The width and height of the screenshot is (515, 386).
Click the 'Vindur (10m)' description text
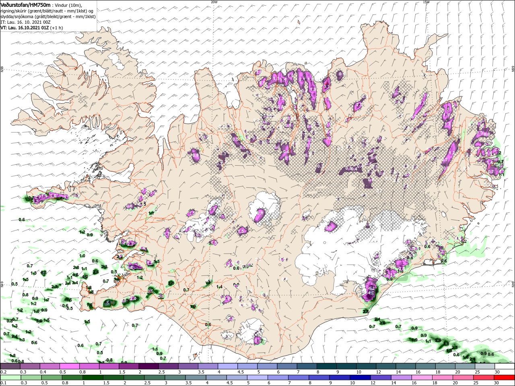tap(68, 5)
